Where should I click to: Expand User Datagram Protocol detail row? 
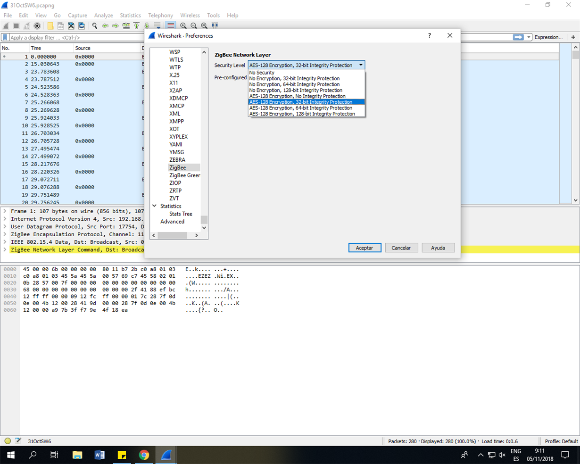click(5, 226)
